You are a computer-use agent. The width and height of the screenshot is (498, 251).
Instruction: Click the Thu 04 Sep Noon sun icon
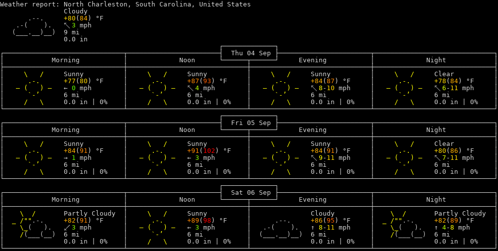157,88
